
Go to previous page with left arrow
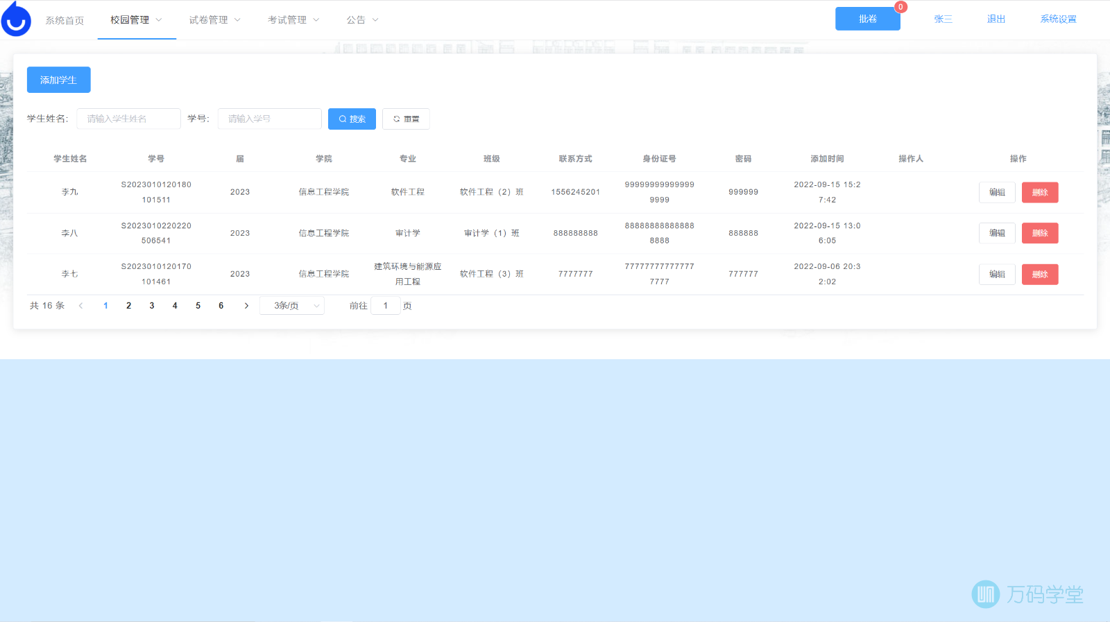point(81,306)
